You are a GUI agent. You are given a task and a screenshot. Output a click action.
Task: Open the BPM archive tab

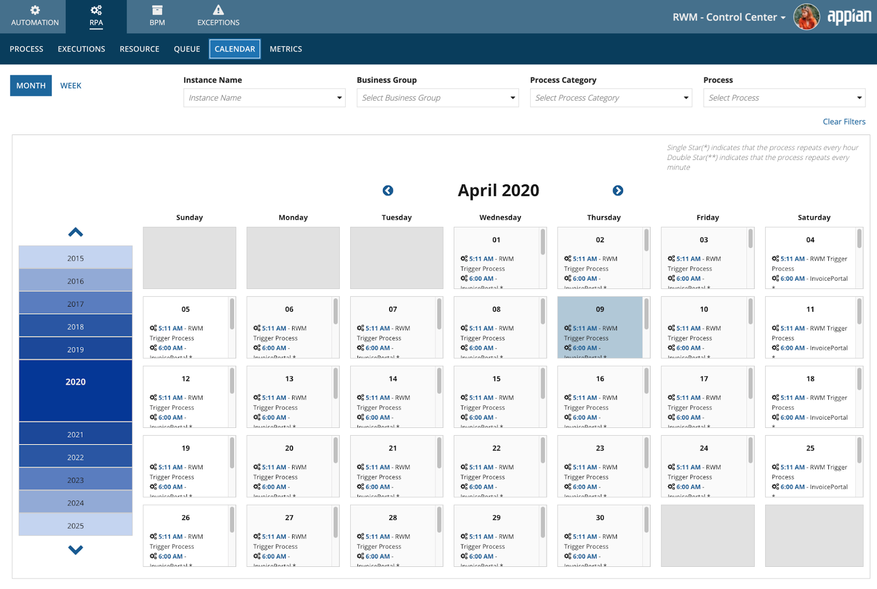coord(157,17)
